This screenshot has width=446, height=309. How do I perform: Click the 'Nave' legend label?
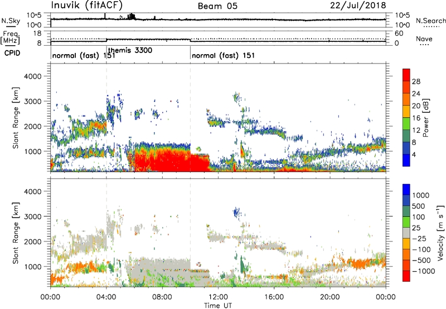(424, 38)
